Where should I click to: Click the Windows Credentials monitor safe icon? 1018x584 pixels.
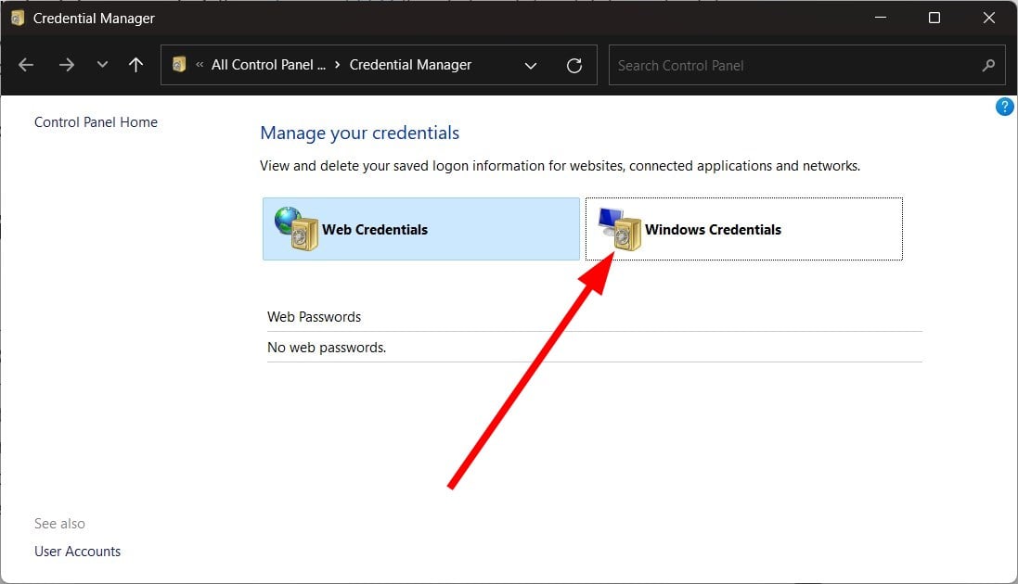click(620, 229)
